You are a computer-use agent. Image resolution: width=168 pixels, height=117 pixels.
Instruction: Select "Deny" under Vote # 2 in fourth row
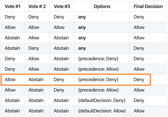tap(34, 48)
